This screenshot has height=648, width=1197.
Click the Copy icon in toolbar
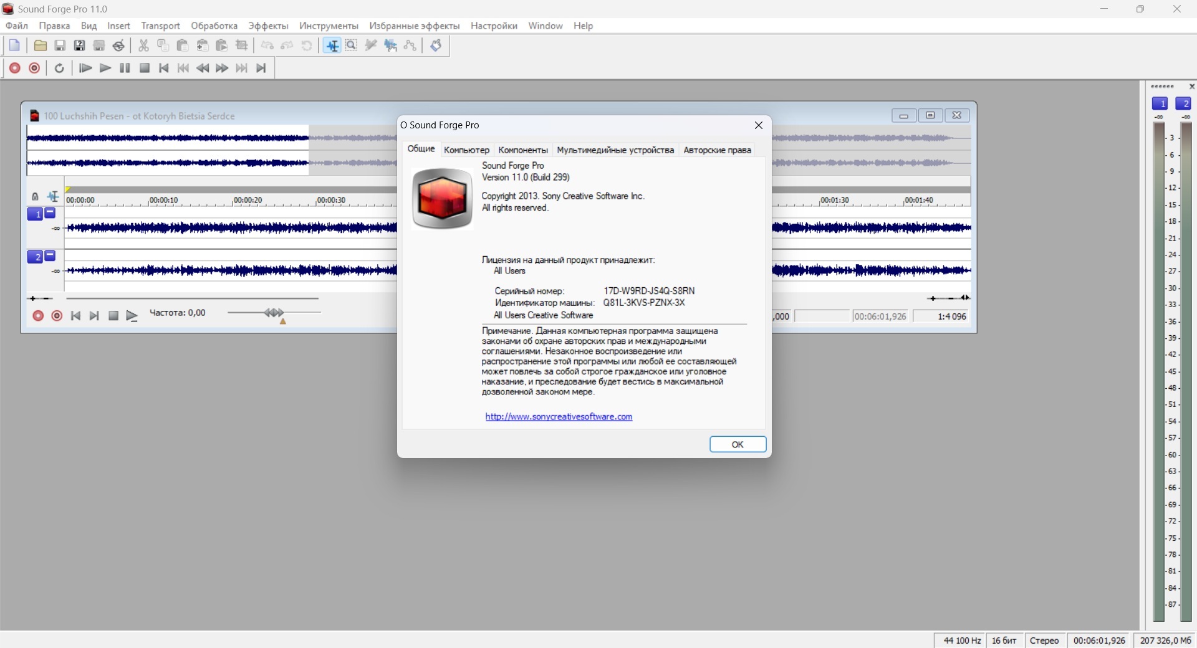(x=163, y=45)
